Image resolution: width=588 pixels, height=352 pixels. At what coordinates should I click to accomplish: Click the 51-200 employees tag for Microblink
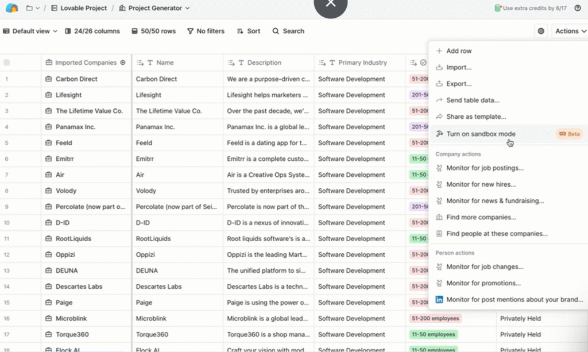click(436, 318)
